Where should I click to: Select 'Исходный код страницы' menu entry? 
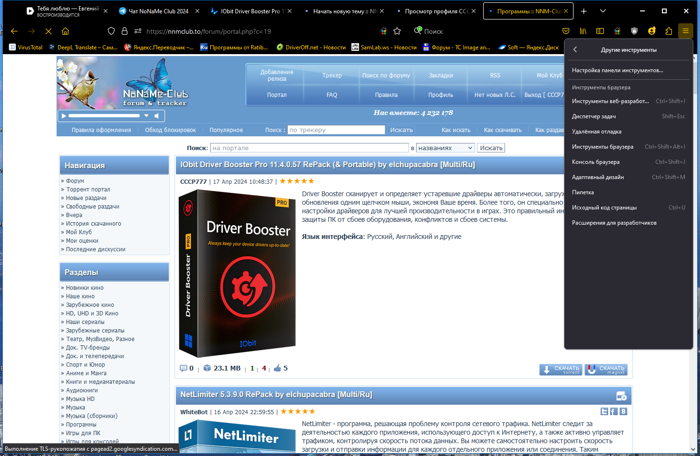coord(628,208)
